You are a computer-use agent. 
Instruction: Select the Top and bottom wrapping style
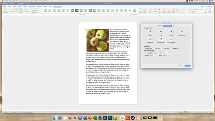182,32
